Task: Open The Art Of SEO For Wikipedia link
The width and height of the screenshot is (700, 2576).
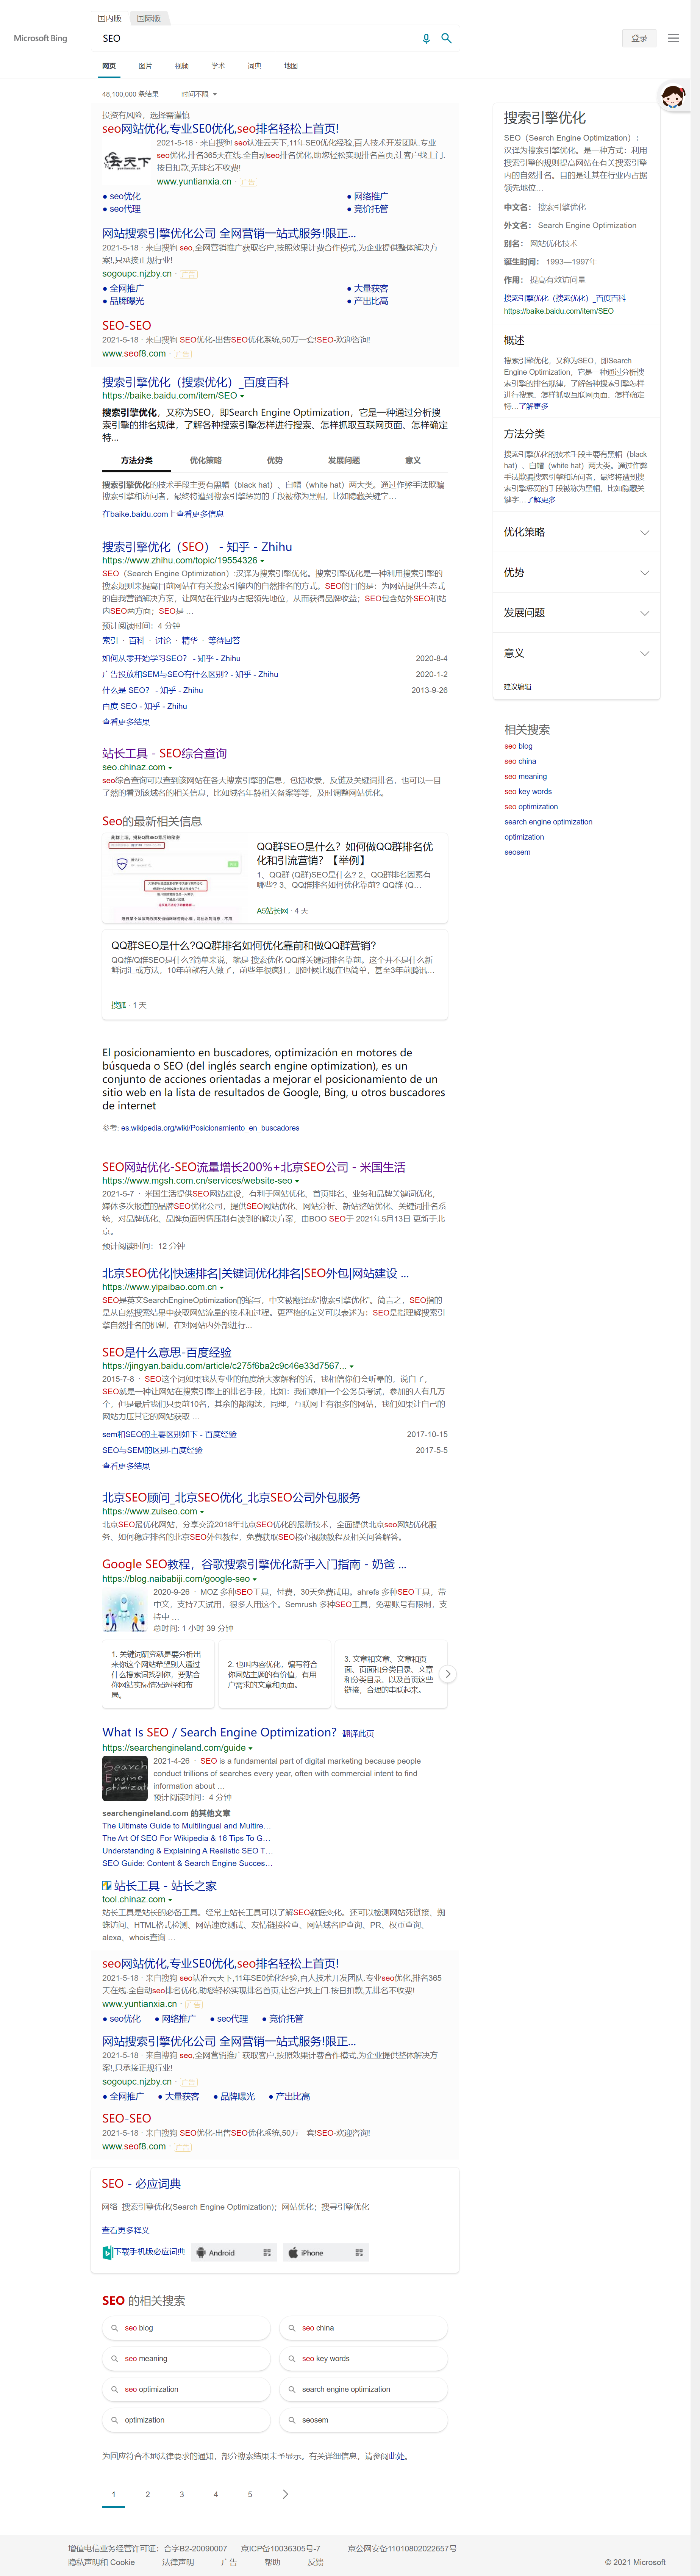Action: pos(186,1838)
